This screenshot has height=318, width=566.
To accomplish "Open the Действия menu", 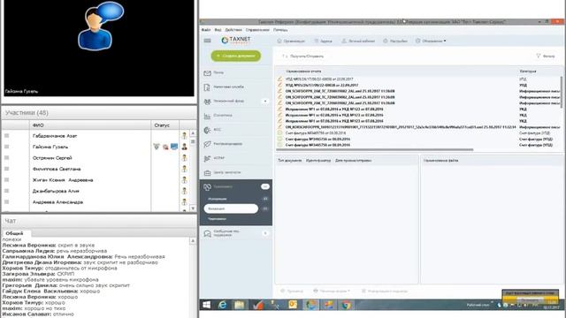I will pyautogui.click(x=233, y=30).
